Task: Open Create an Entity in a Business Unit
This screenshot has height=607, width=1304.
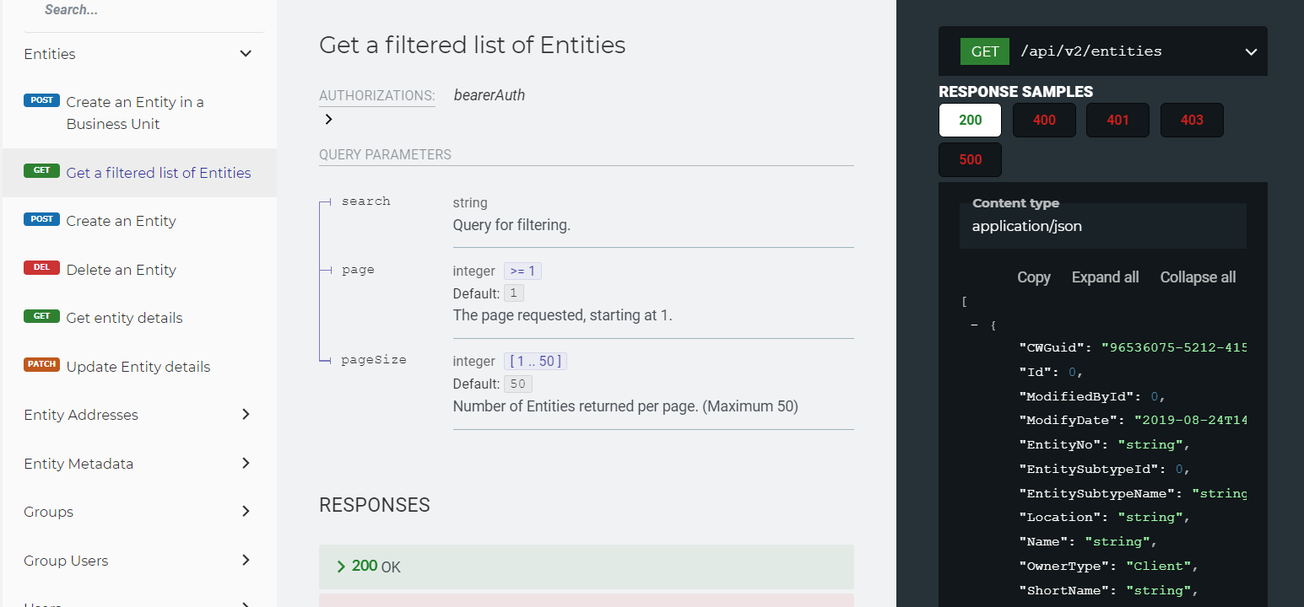Action: pyautogui.click(x=135, y=113)
